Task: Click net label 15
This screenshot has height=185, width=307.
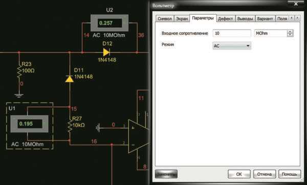Action: (74, 109)
